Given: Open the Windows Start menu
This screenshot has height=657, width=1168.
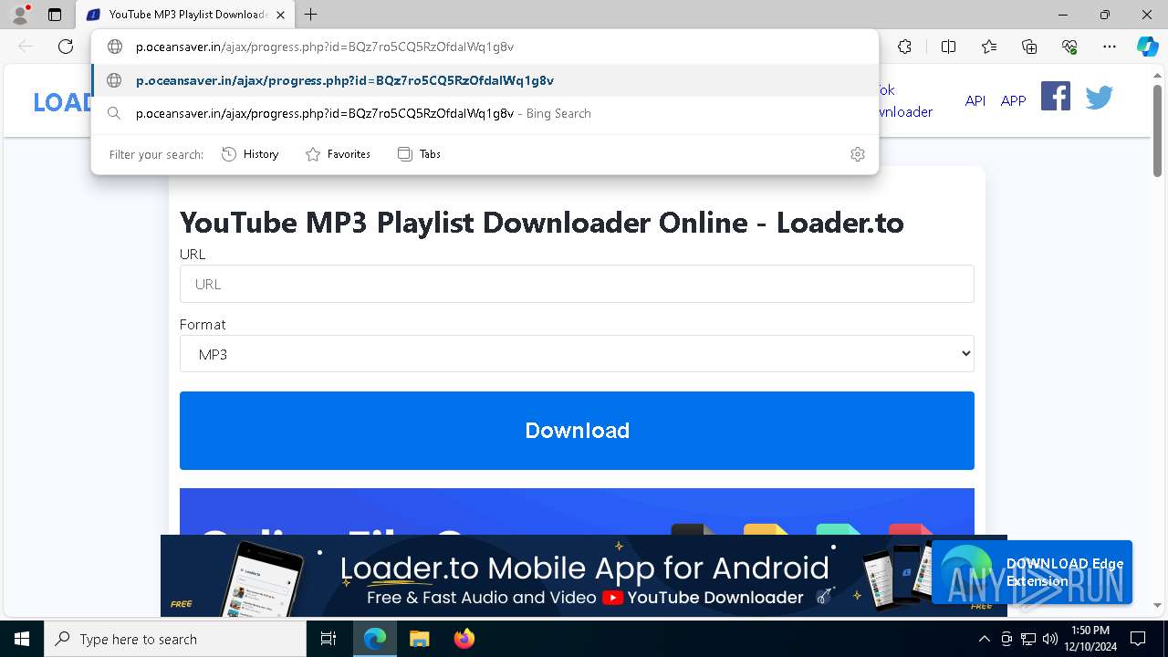Looking at the screenshot, I should click(22, 639).
